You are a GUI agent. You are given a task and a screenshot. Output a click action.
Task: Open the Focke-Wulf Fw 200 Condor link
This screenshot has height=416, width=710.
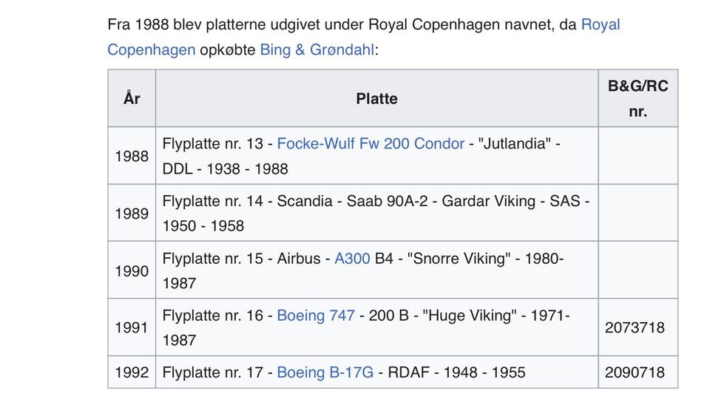[x=371, y=143]
